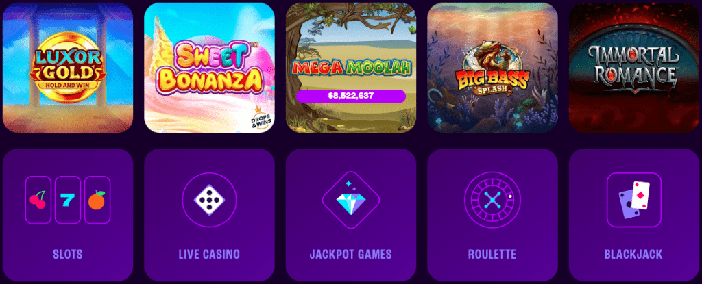Viewport: 702px width, 284px height.
Task: Click the diamond Jackpot Games icon
Action: [x=350, y=200]
